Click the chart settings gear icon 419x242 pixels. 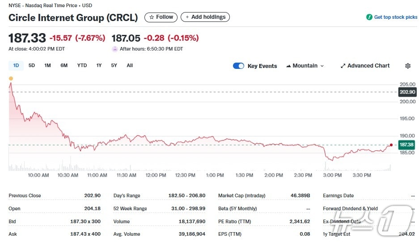pyautogui.click(x=407, y=66)
